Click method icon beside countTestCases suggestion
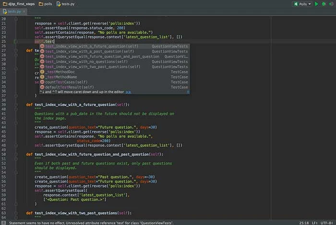This screenshot has height=225, width=336. [42, 82]
